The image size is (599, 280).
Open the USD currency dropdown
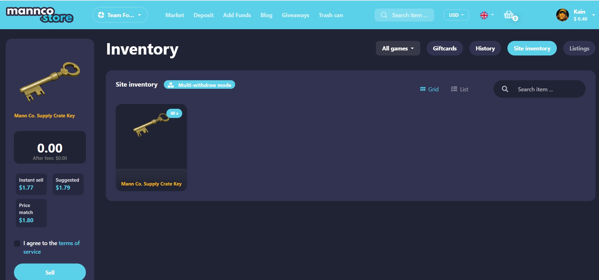coord(456,15)
